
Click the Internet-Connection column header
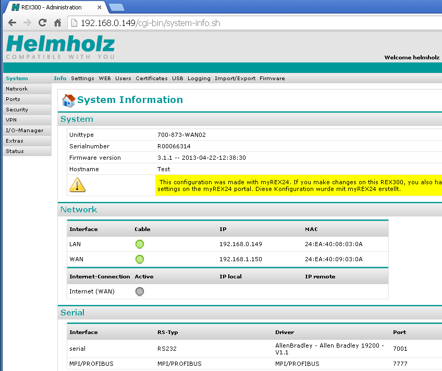[x=100, y=276]
